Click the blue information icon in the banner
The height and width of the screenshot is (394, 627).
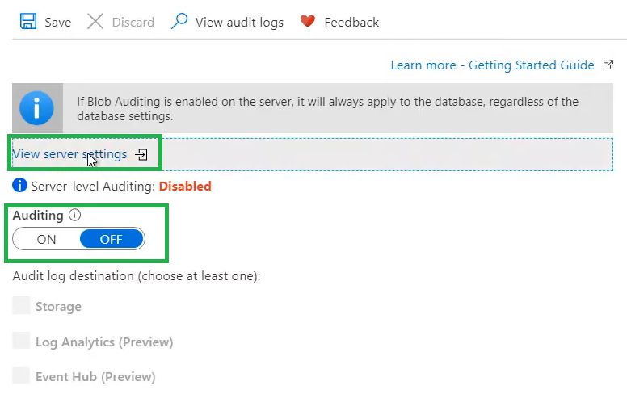(36, 108)
